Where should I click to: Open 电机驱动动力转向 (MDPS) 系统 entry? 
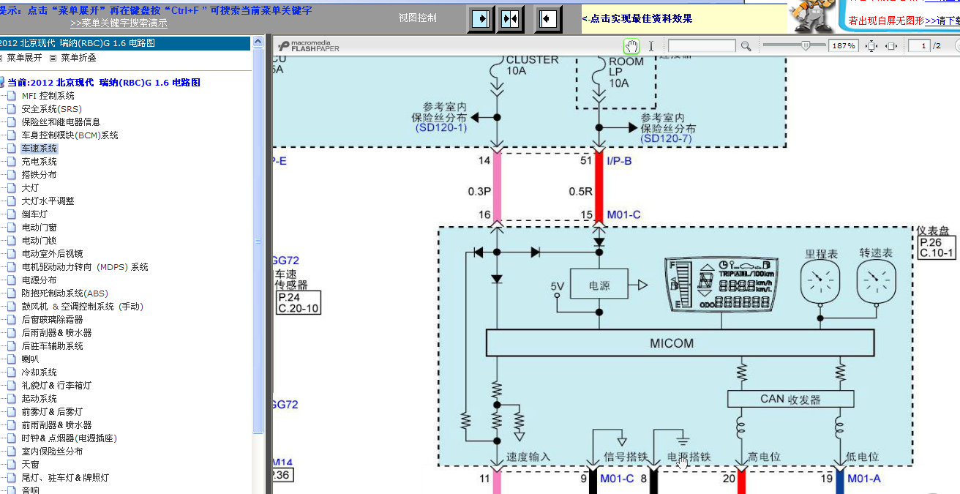click(85, 267)
